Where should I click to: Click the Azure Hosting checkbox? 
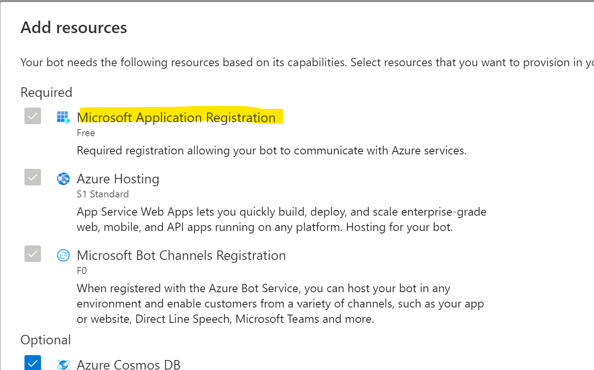[32, 177]
